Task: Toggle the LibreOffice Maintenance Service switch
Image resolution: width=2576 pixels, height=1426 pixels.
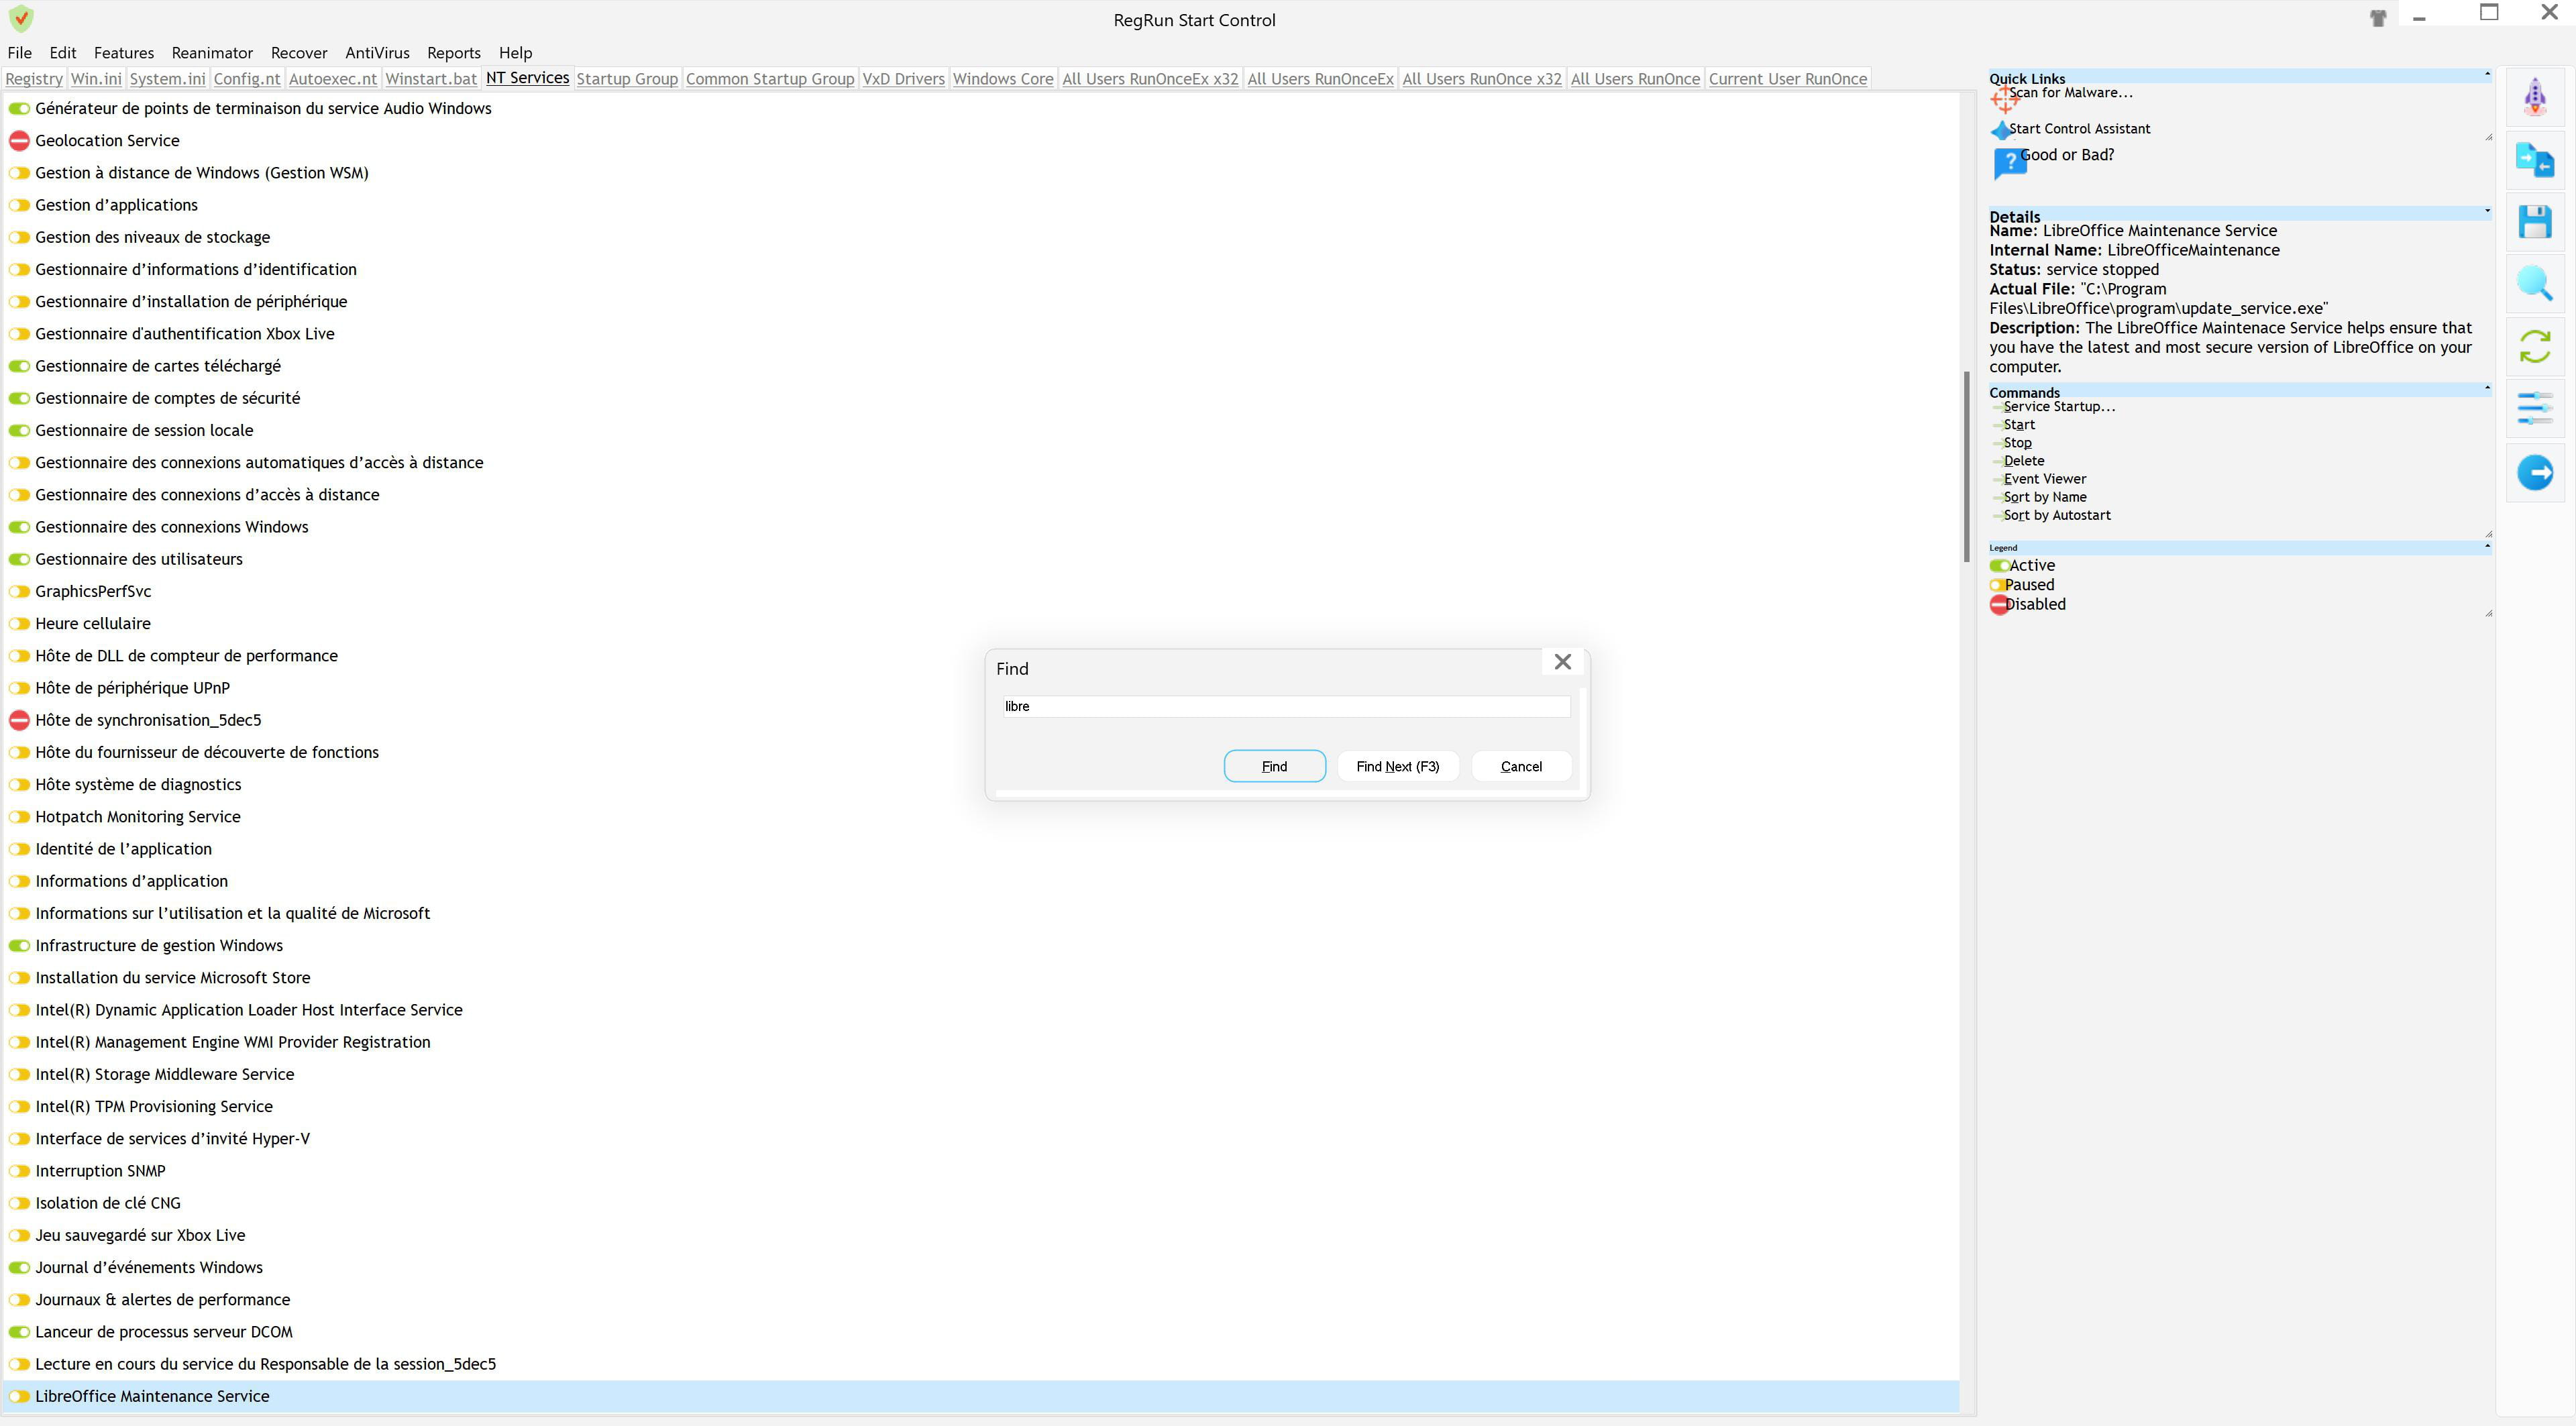Action: (x=19, y=1396)
